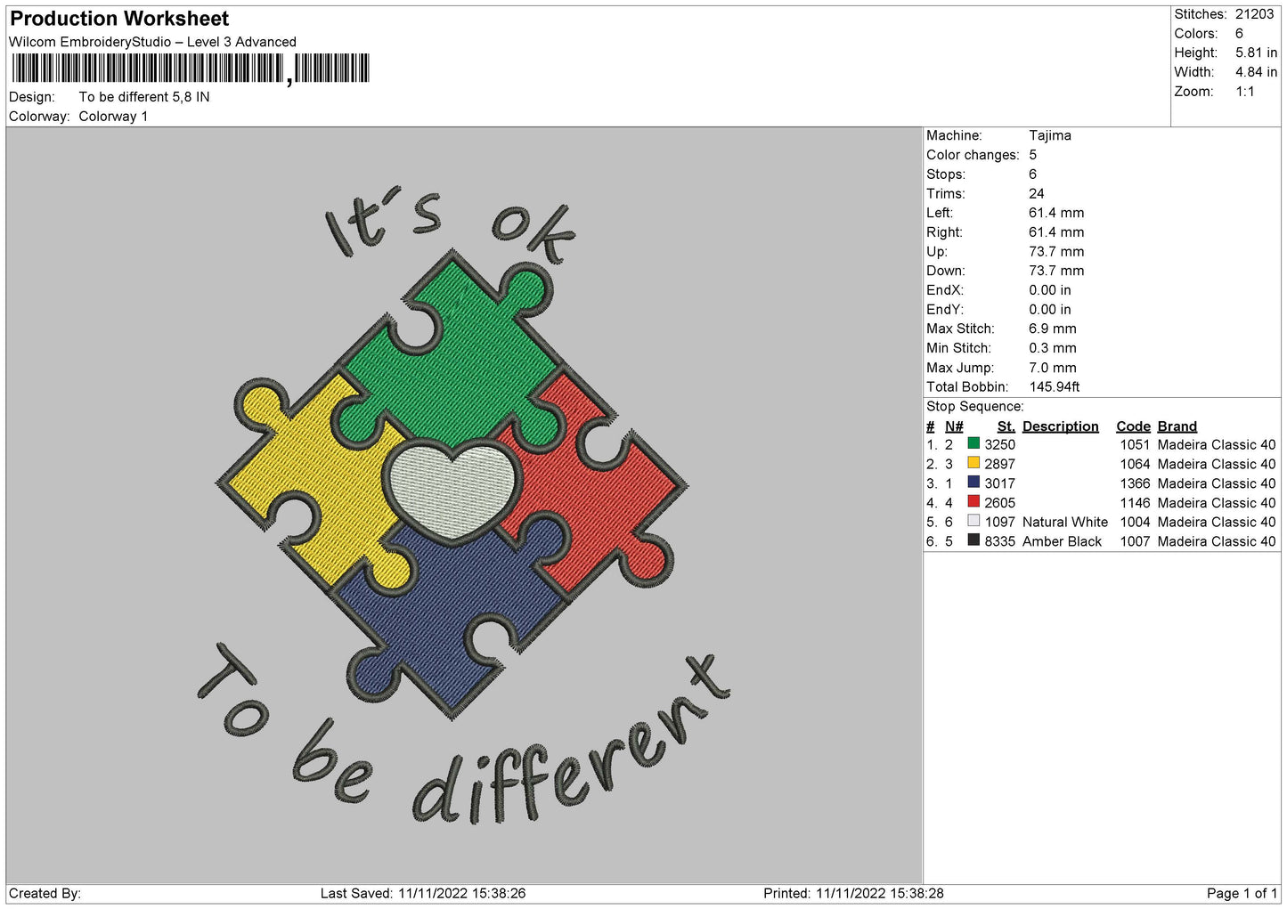The height and width of the screenshot is (909, 1287).
Task: Click the 'Created By:' footer label
Action: pyautogui.click(x=45, y=893)
